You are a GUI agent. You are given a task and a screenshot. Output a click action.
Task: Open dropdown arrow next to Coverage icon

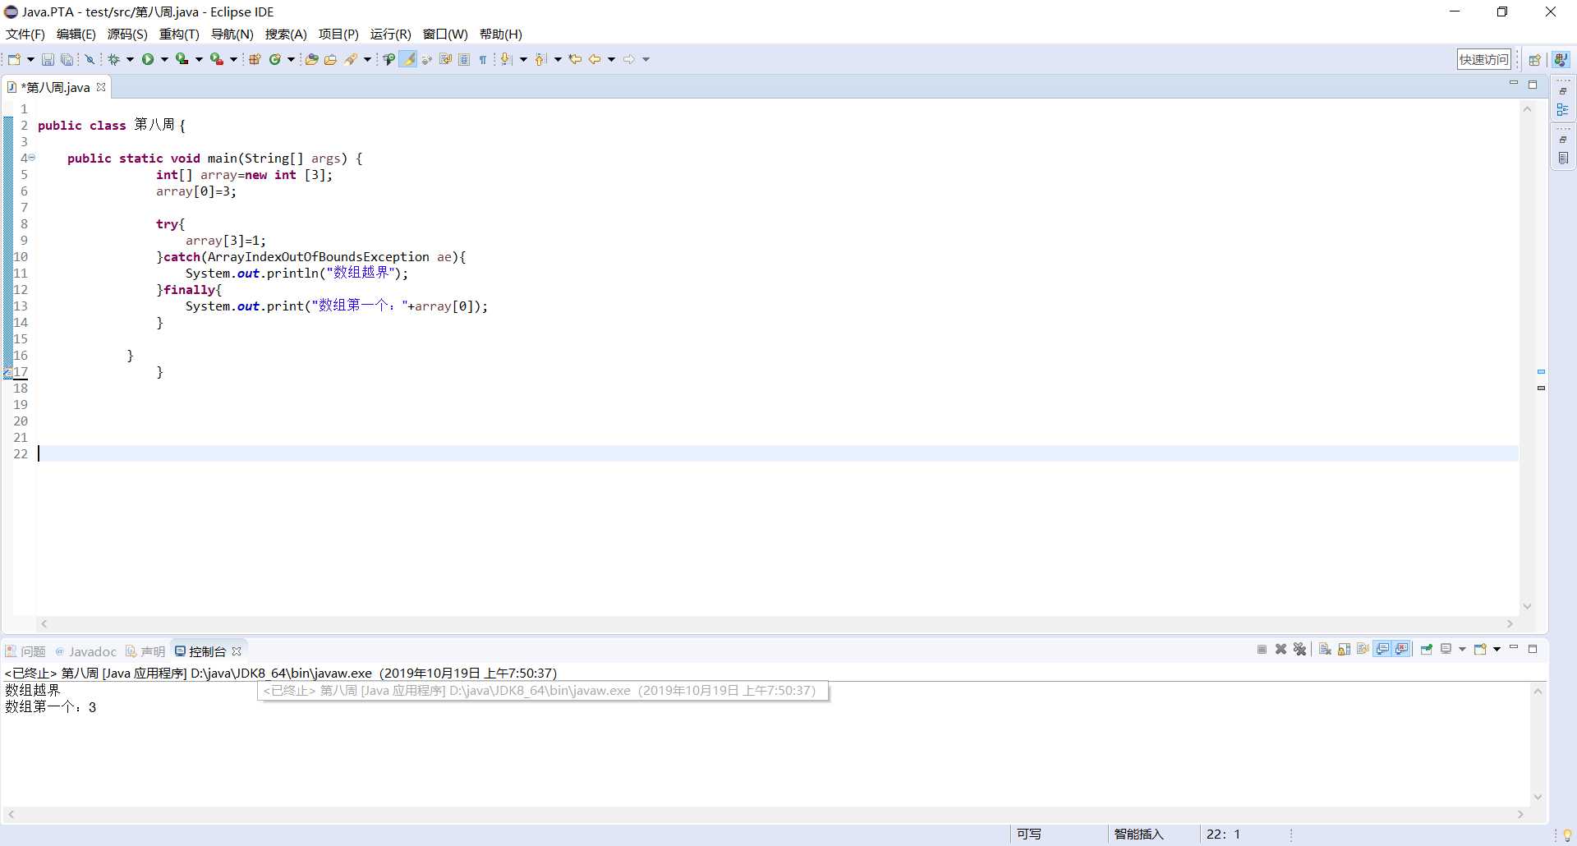point(199,59)
